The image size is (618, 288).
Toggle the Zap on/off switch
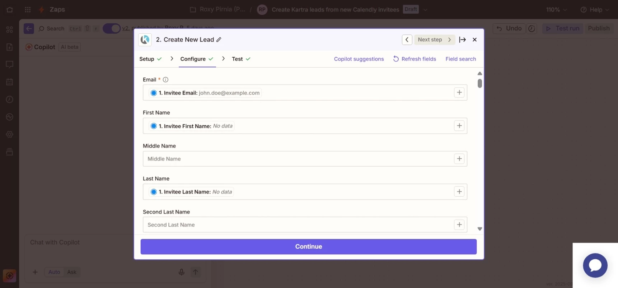tap(112, 28)
